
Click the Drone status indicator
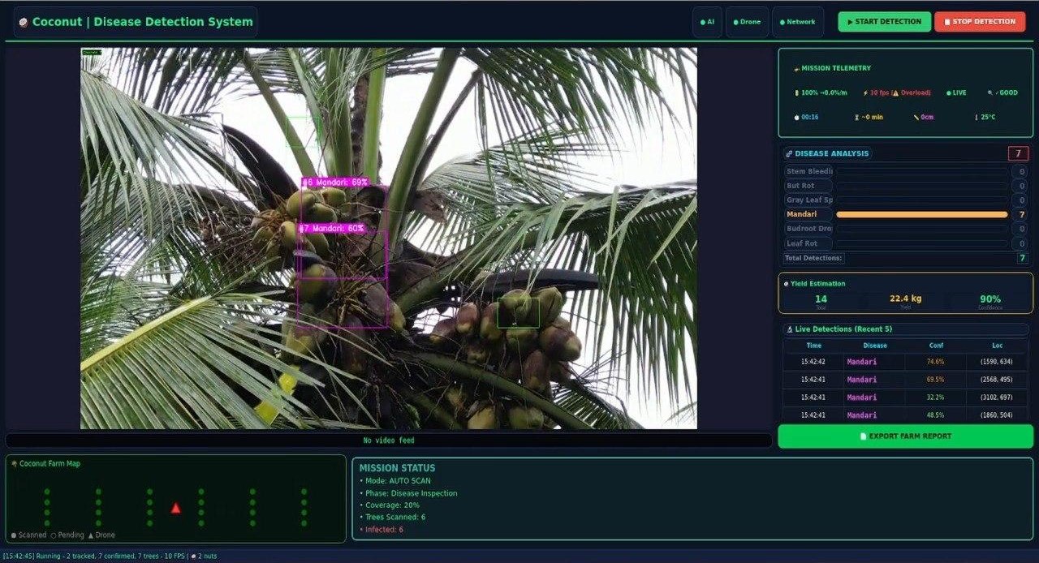pyautogui.click(x=747, y=22)
